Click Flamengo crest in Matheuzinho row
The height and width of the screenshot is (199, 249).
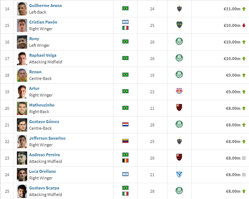click(179, 108)
